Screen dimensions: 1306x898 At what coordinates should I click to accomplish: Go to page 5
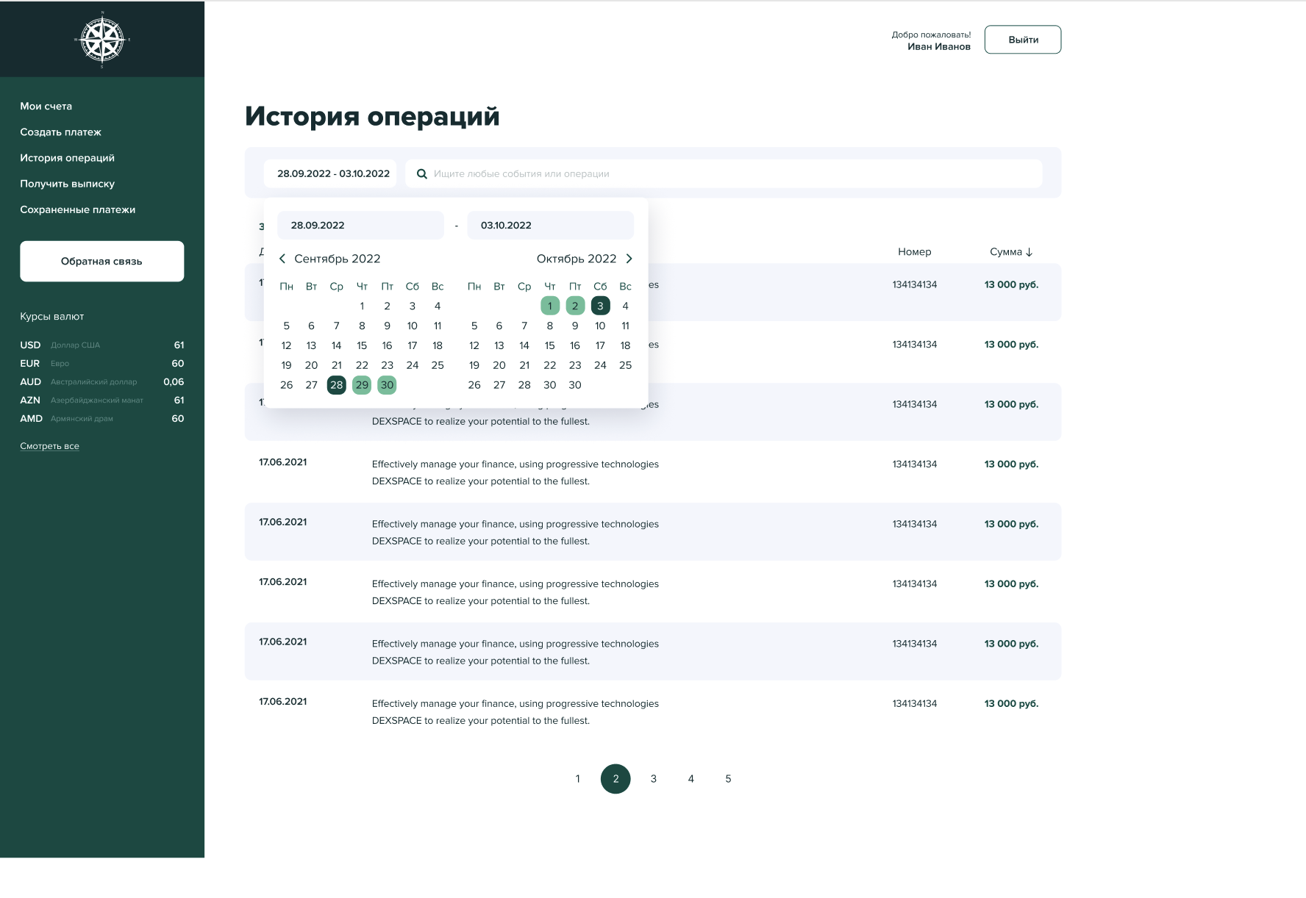(729, 779)
